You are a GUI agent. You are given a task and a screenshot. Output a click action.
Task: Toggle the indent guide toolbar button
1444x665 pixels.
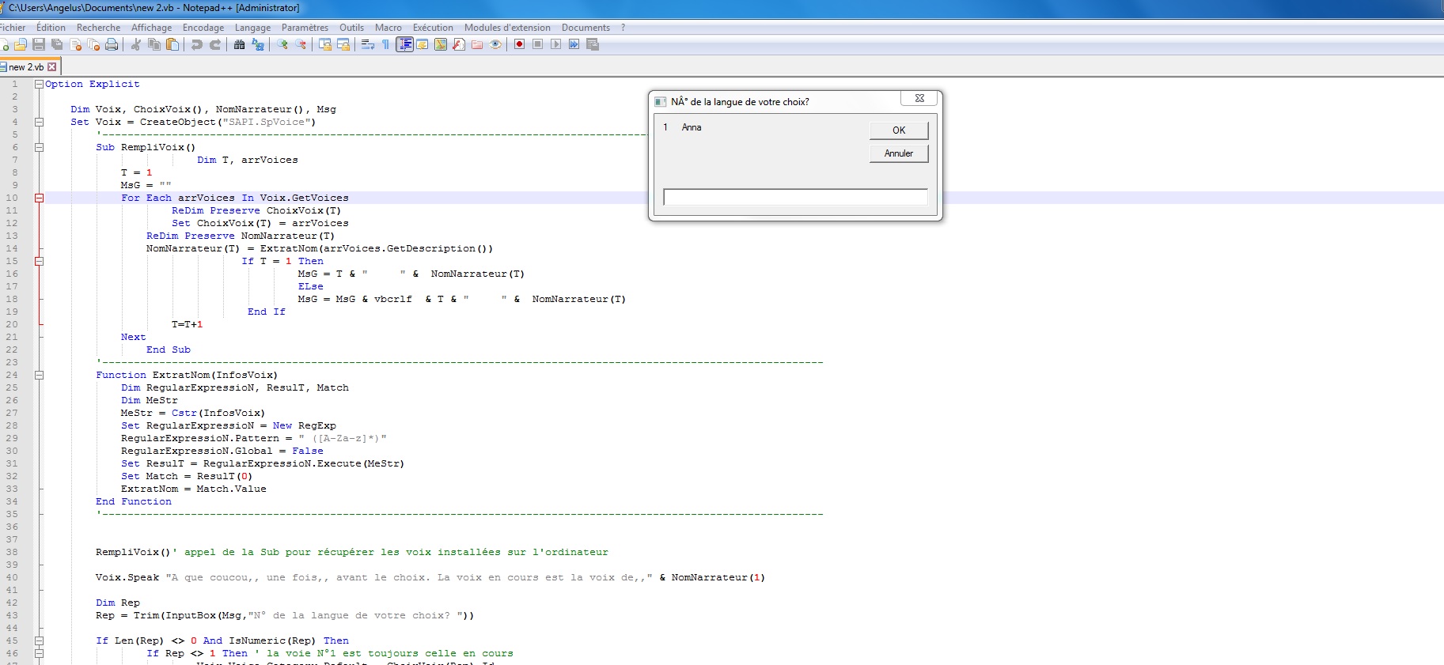(404, 44)
